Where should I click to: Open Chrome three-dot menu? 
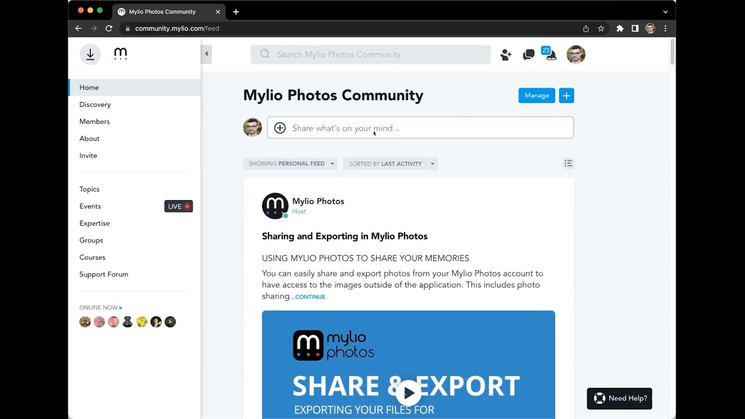pyautogui.click(x=665, y=29)
